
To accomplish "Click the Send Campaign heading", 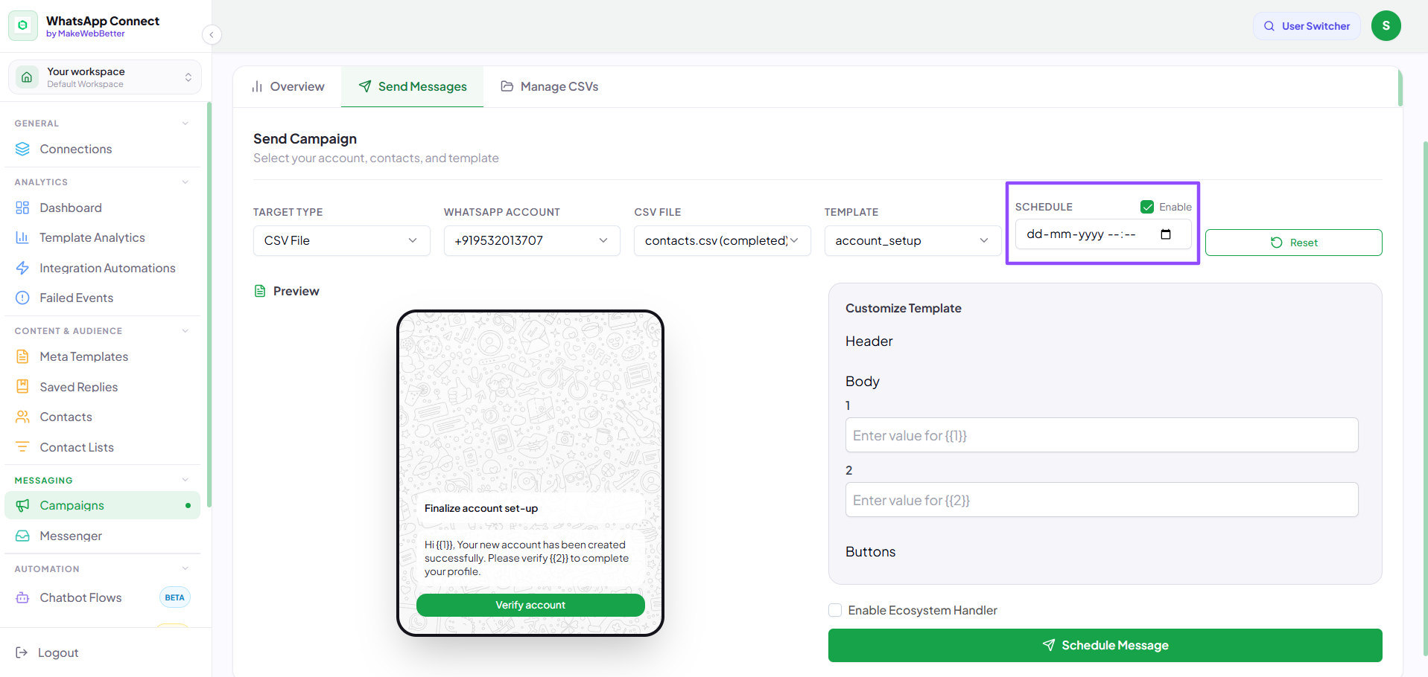I will (305, 138).
